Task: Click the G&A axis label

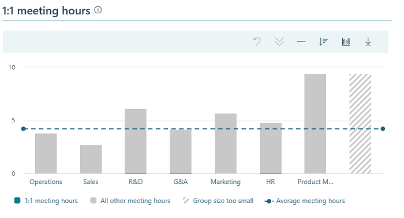Action: [x=181, y=182]
